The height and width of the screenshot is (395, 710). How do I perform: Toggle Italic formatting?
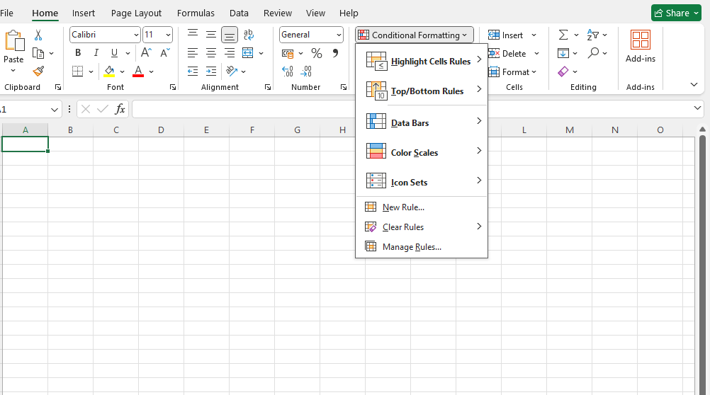pos(96,53)
